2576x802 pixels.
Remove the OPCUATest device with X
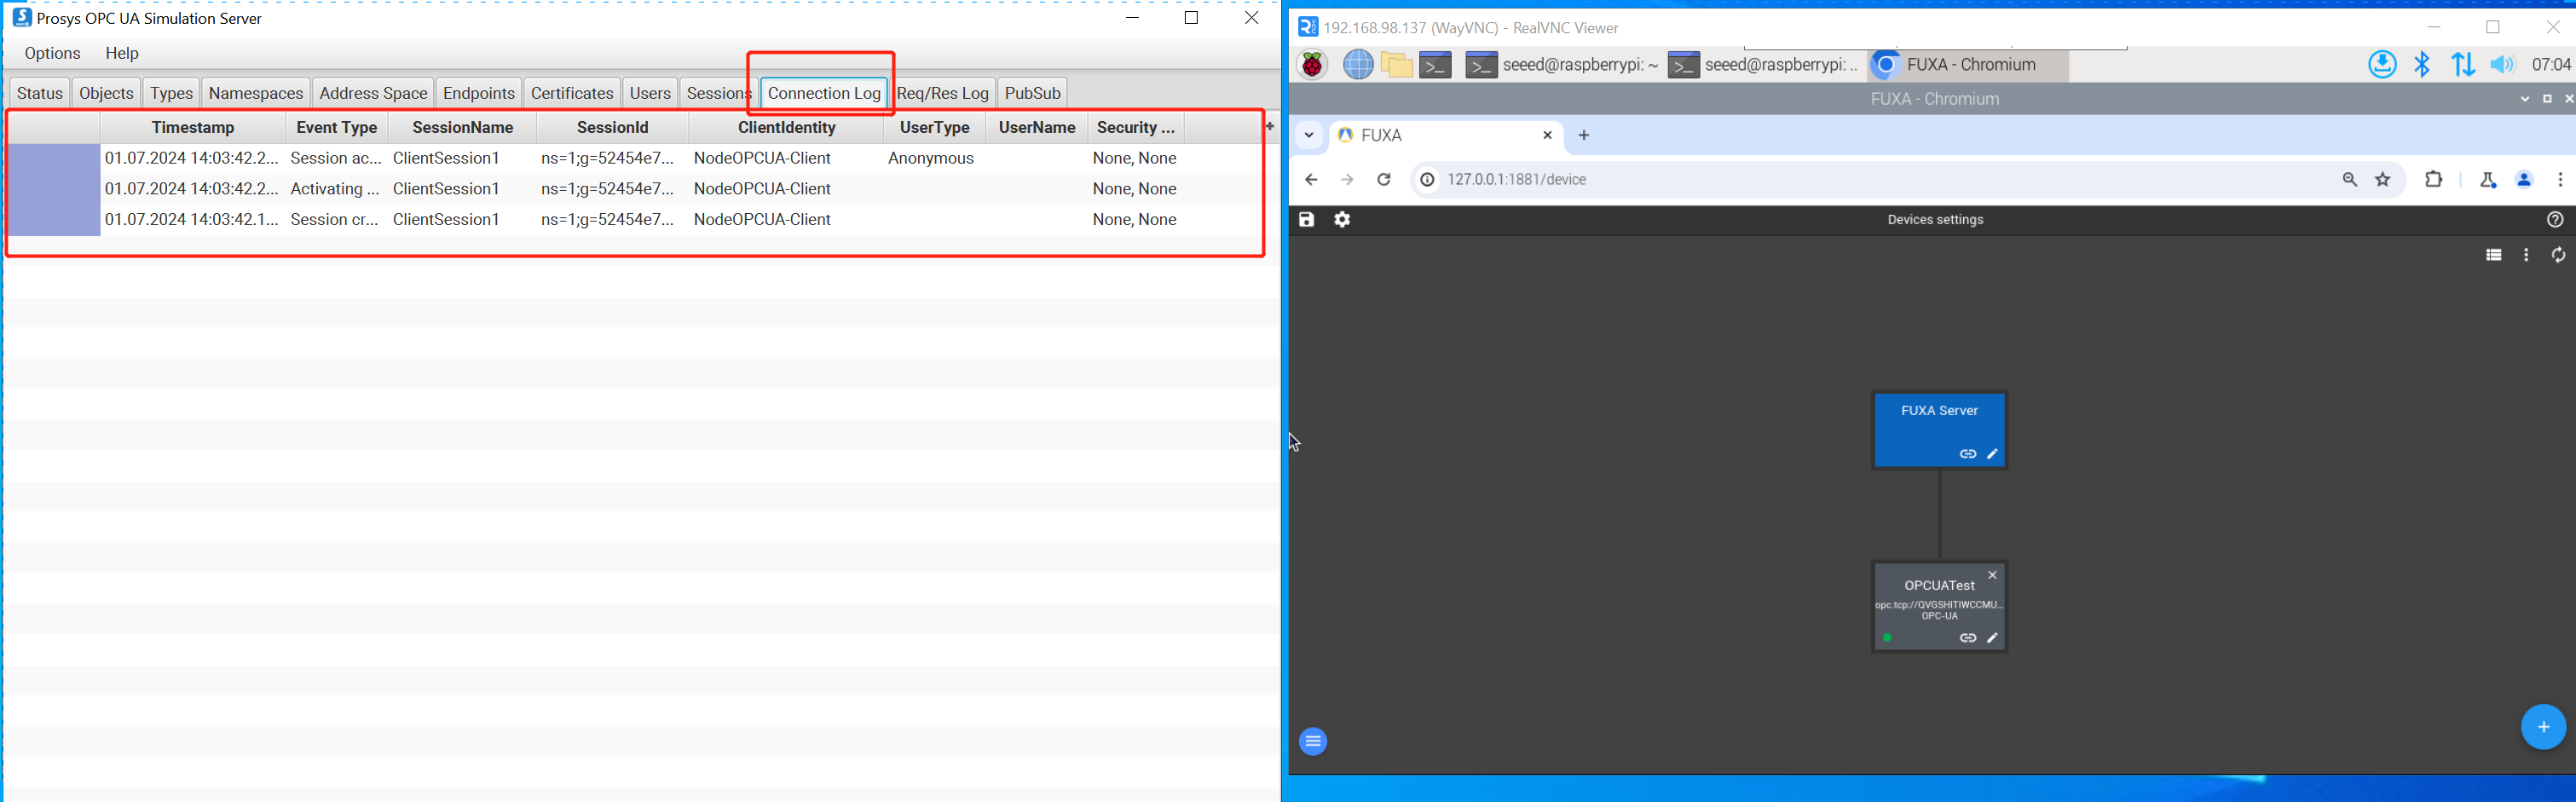point(1992,575)
